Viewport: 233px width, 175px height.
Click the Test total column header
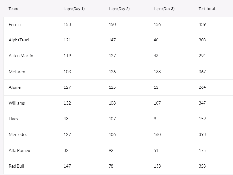[206, 9]
